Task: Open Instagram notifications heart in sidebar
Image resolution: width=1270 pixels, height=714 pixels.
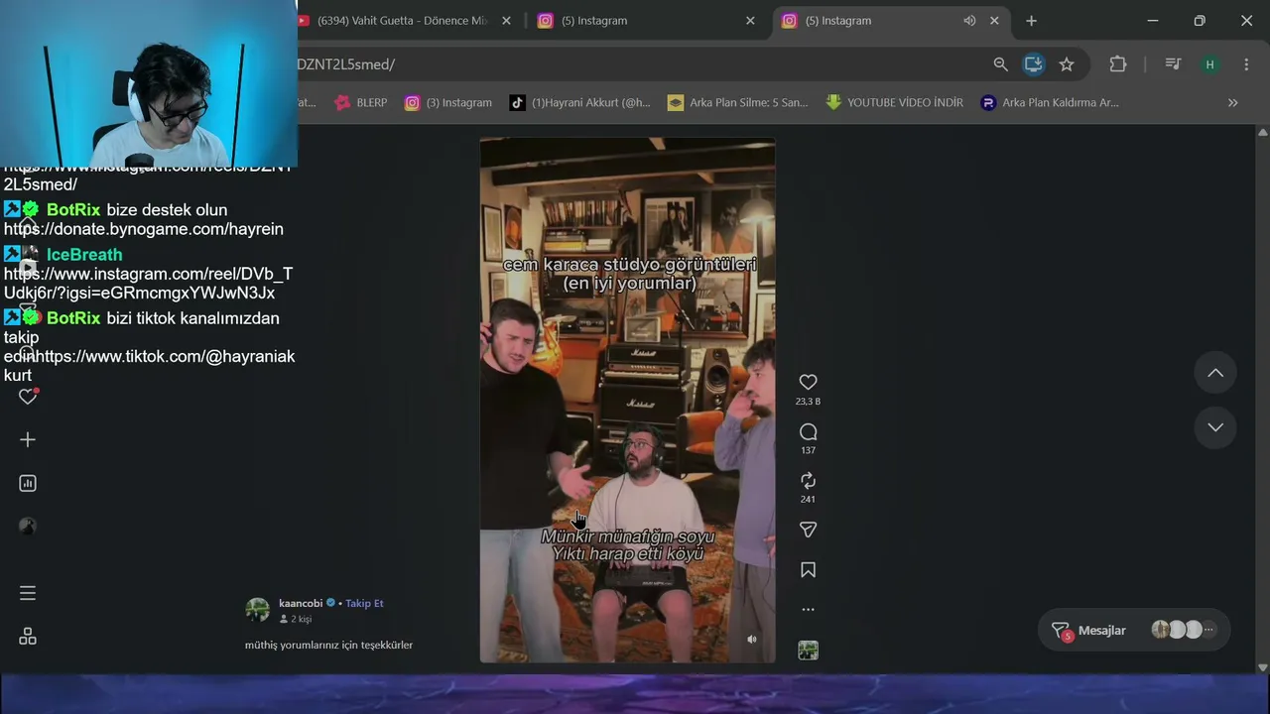Action: pyautogui.click(x=28, y=396)
